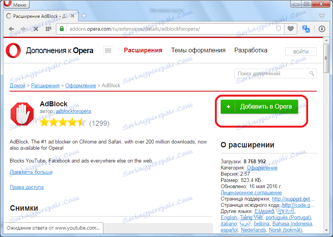Go back to the previous page
Image resolution: width=333 pixels, height=237 pixels.
point(11,29)
